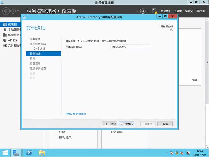Click Server Manager title bar app icon
Viewport: 209px width, 157px height.
click(x=2, y=2)
